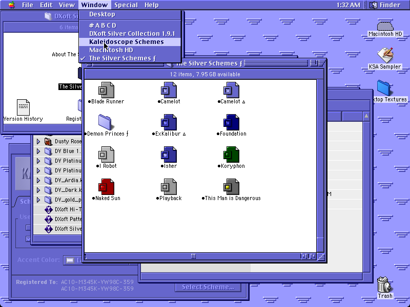
Task: Click the DXoft Silve scheme file icon in list
Action: click(48, 229)
